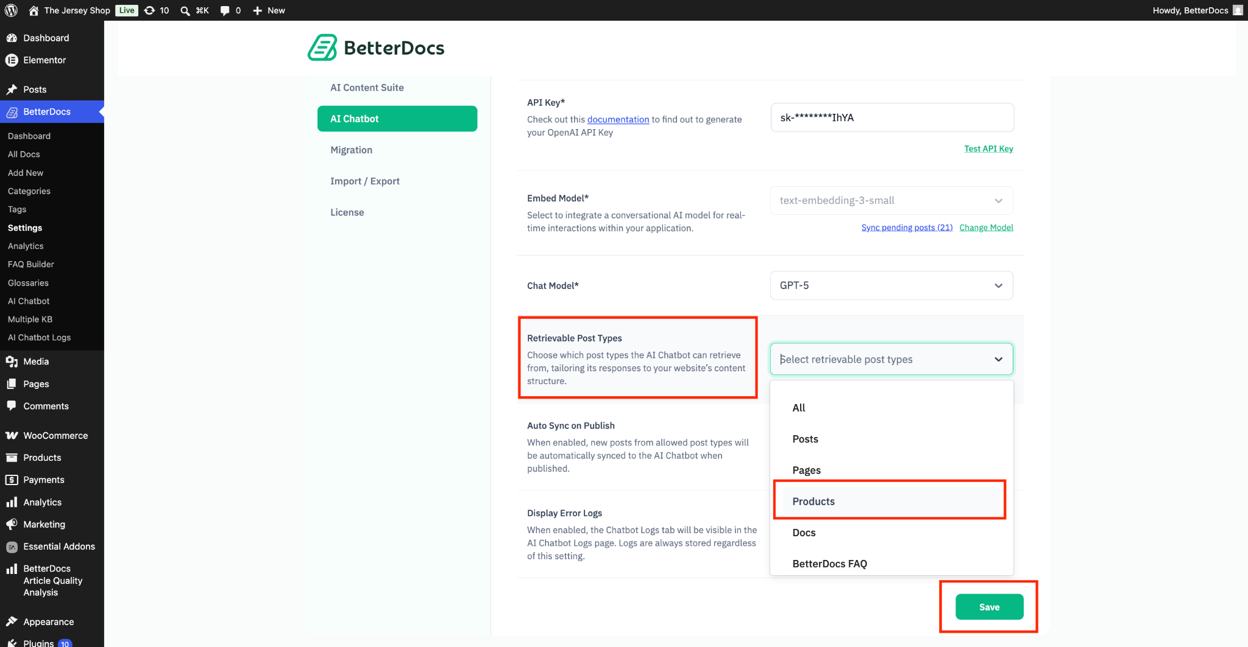Image resolution: width=1248 pixels, height=647 pixels.
Task: Click the Media icon in sidebar
Action: click(12, 362)
